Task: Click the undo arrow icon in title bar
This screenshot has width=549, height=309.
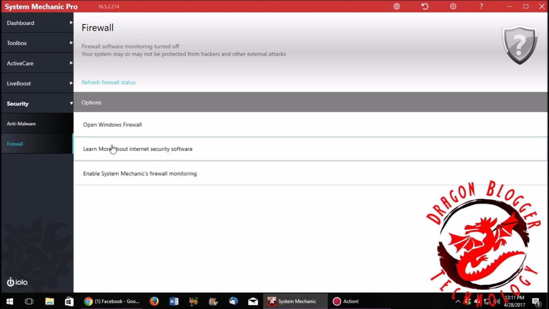Action: click(425, 6)
